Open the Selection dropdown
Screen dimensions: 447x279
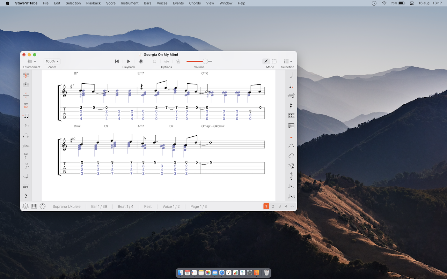[288, 61]
